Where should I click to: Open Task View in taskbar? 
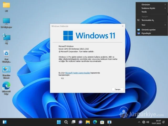click(73, 122)
